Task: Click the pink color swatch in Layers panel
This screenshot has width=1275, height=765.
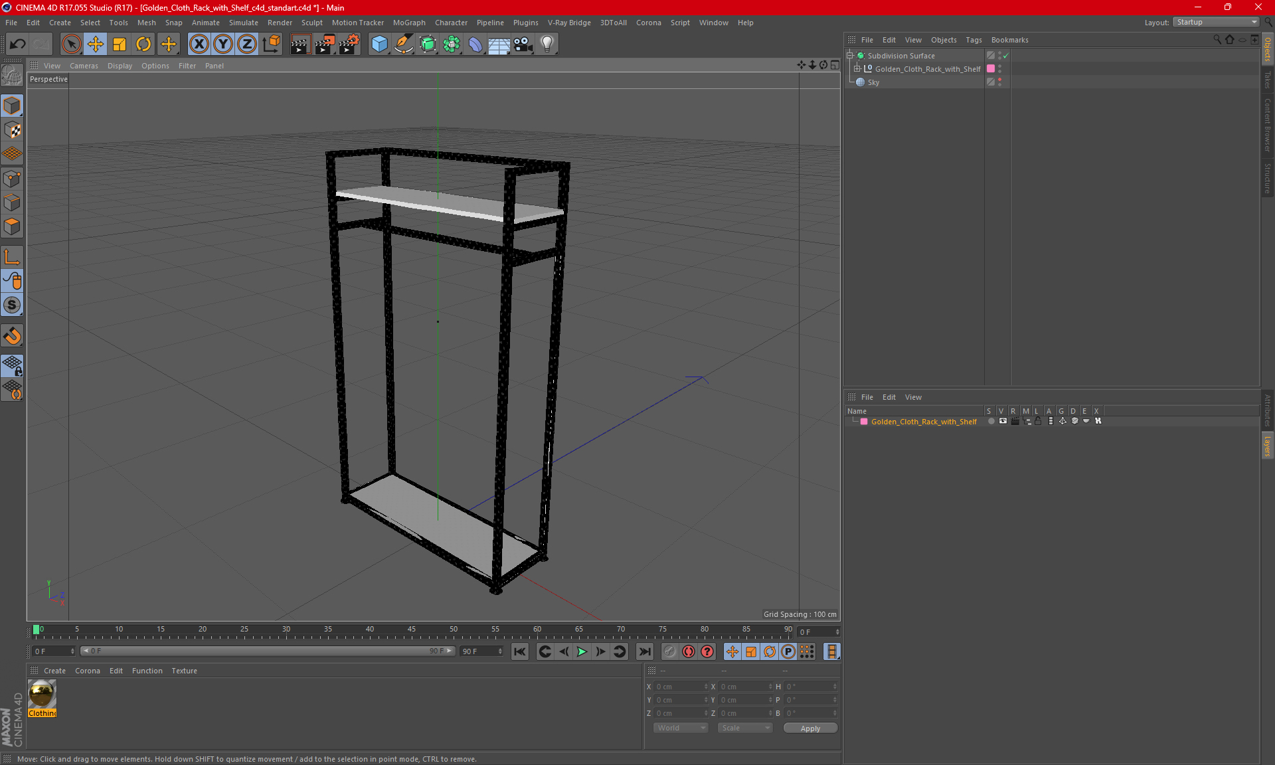Action: tap(864, 422)
